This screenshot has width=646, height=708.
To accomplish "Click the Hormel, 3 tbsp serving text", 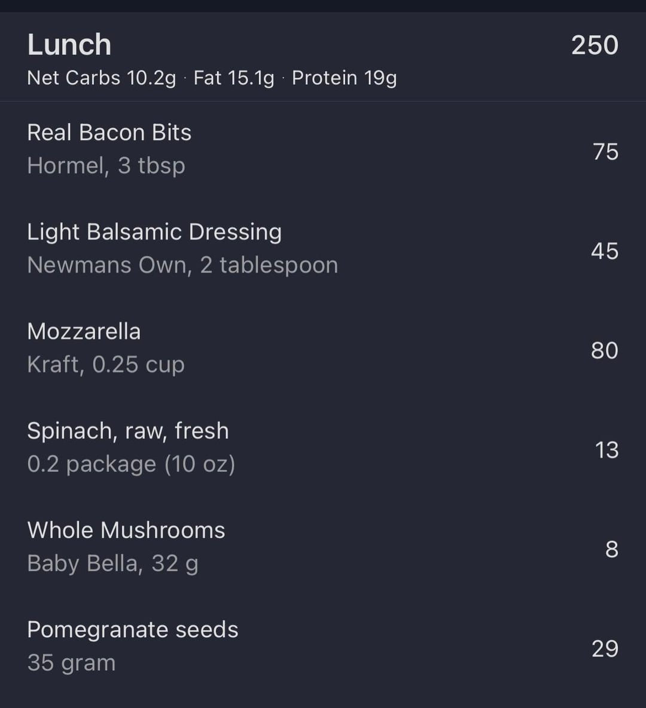I will tap(106, 166).
